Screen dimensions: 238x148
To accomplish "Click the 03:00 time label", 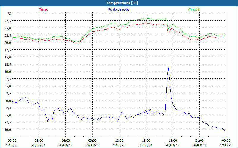I will point(39,141).
